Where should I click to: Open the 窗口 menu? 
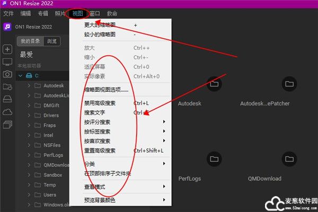95,14
